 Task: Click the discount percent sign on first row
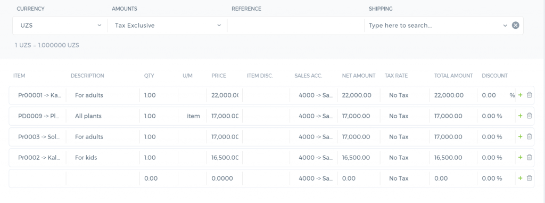pyautogui.click(x=512, y=95)
